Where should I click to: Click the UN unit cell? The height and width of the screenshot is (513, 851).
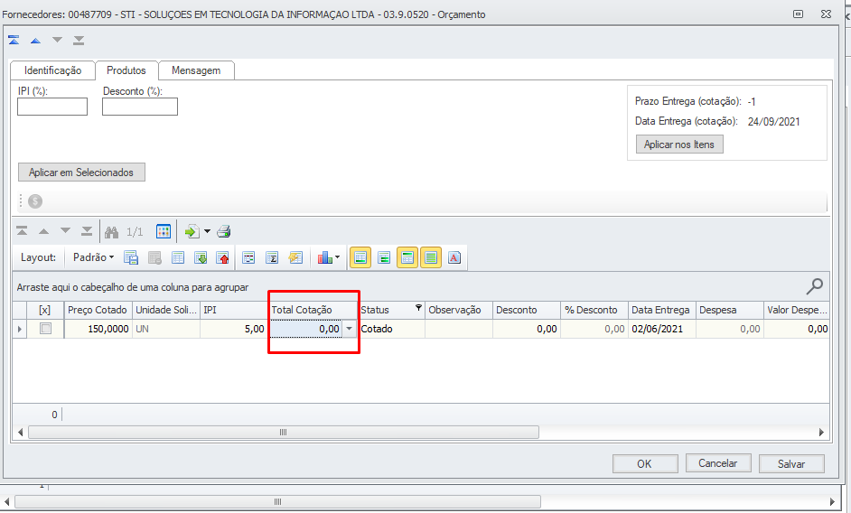166,329
